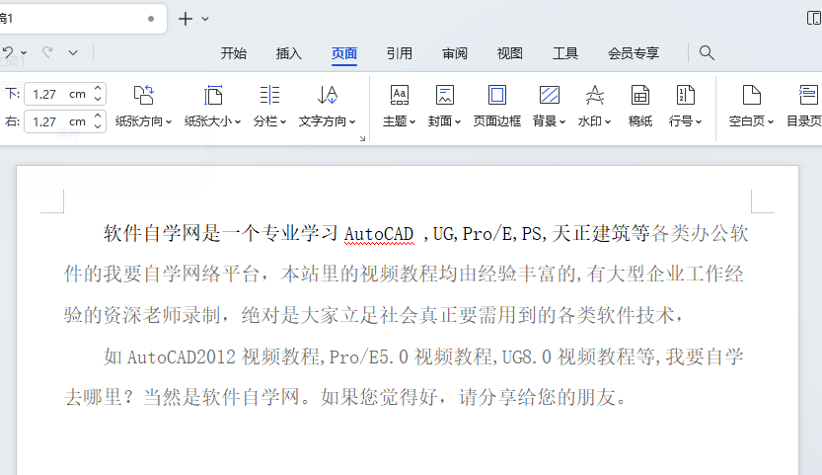This screenshot has height=475, width=822.
Task: Click the 纸张大小 paper size icon
Action: 213,95
